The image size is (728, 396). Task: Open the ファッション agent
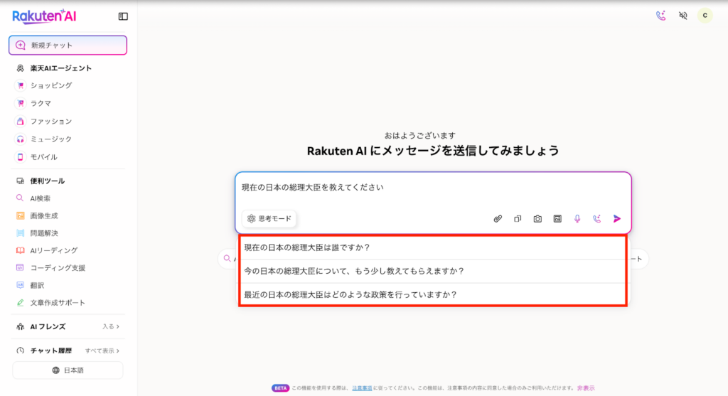(51, 121)
